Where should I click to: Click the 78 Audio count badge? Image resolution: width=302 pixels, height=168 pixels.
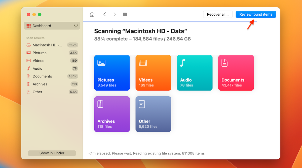[75, 68]
